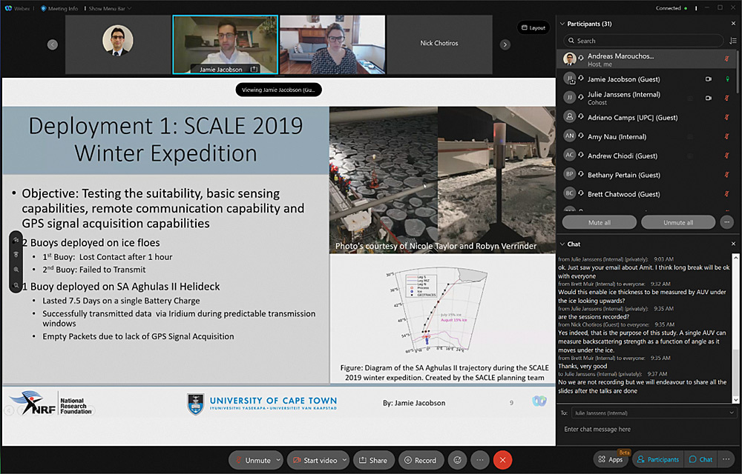The image size is (742, 474).
Task: Close the Chat panel
Action: pos(734,244)
